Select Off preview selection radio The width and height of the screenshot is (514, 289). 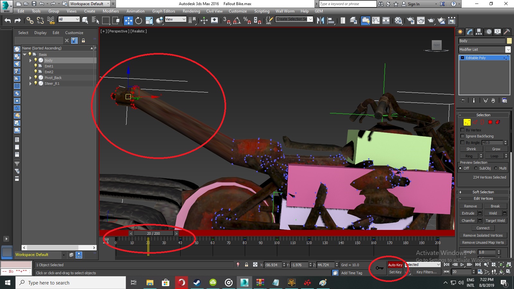click(460, 168)
